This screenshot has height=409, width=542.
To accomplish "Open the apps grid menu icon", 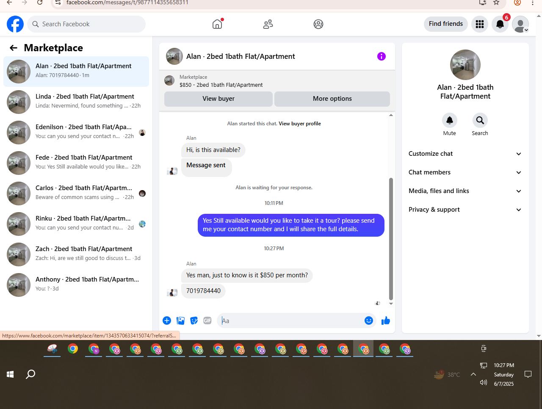I will pos(480,24).
